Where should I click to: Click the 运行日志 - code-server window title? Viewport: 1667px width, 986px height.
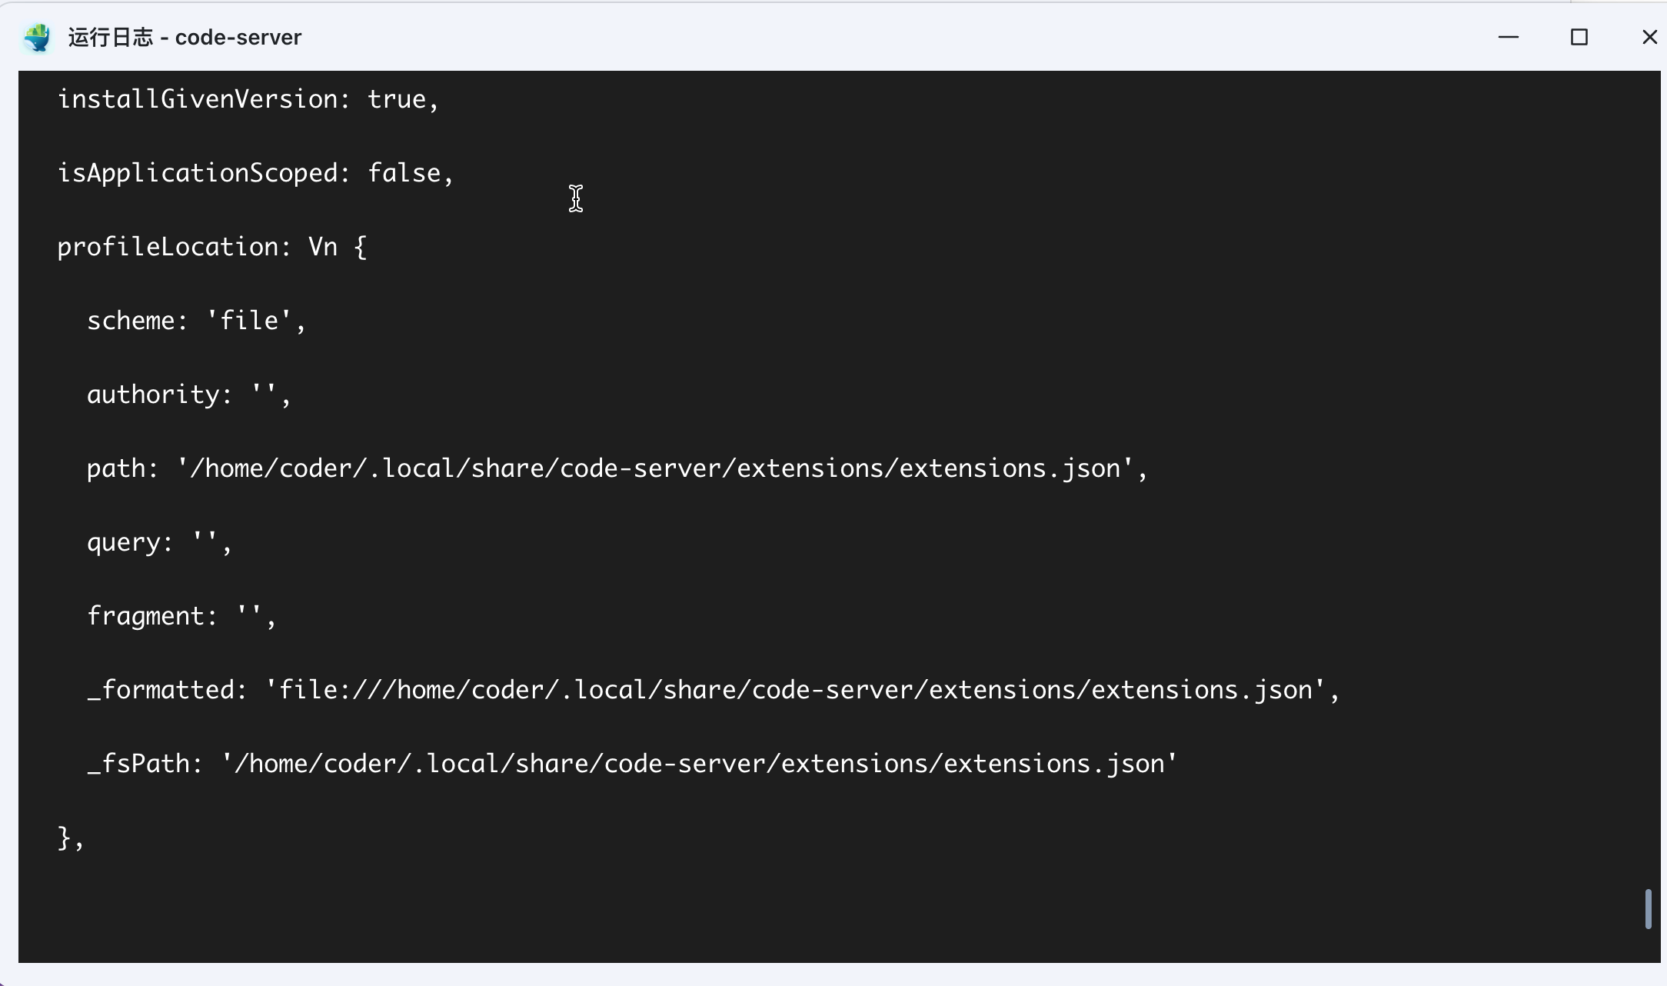185,37
